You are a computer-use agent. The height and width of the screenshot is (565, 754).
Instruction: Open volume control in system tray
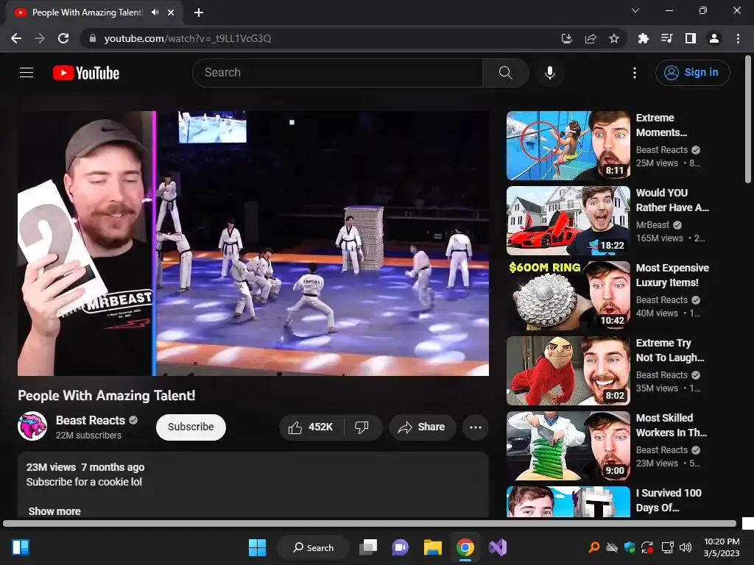[686, 547]
